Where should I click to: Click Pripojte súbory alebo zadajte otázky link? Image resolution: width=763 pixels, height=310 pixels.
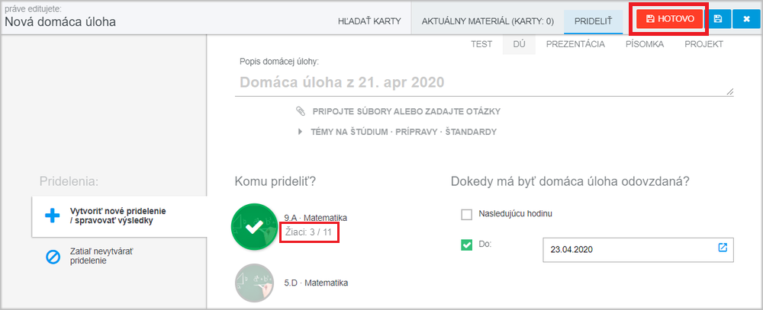[407, 112]
